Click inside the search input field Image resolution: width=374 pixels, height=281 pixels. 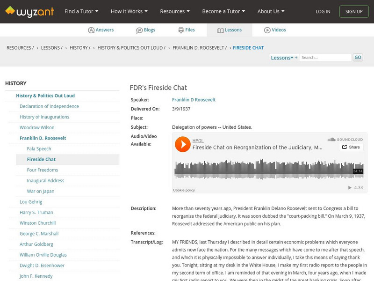click(x=325, y=57)
